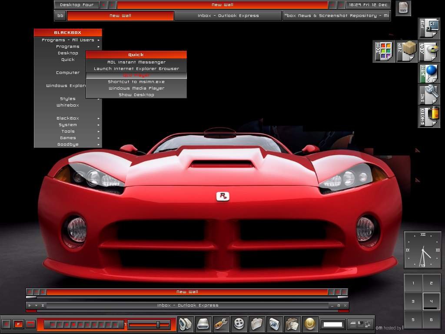Screen dimensions: 445x334
Task: Click the BLACKBOX menu title header
Action: click(x=68, y=33)
